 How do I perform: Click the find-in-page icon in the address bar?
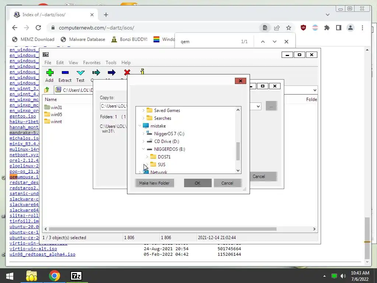(x=265, y=28)
